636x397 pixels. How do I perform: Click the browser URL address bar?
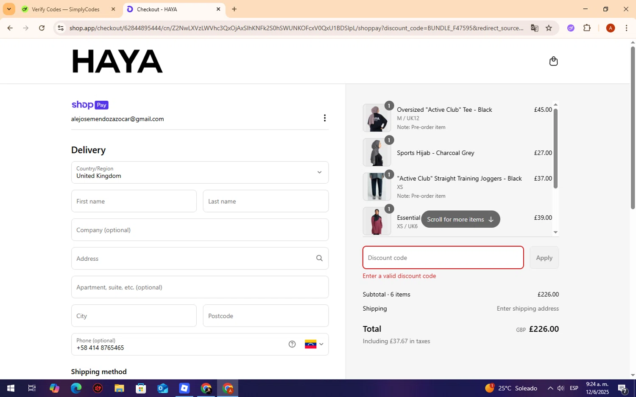pyautogui.click(x=296, y=28)
